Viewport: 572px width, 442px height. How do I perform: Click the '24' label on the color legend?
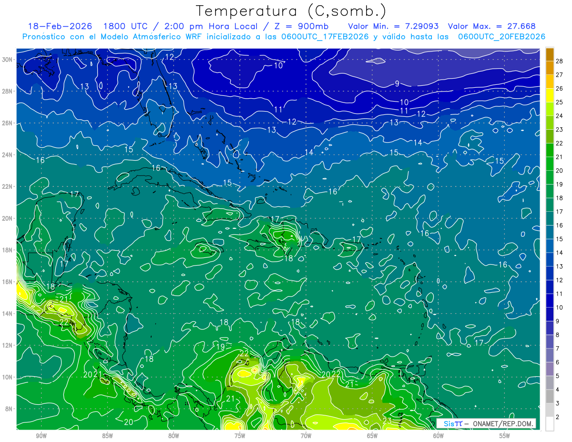(560, 116)
